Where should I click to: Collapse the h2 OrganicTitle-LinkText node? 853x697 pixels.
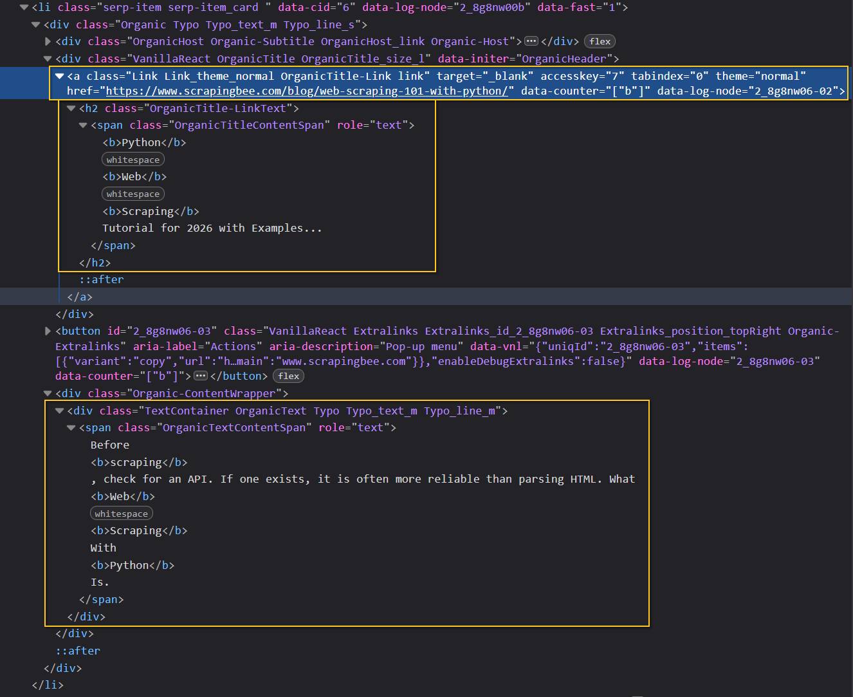click(71, 108)
